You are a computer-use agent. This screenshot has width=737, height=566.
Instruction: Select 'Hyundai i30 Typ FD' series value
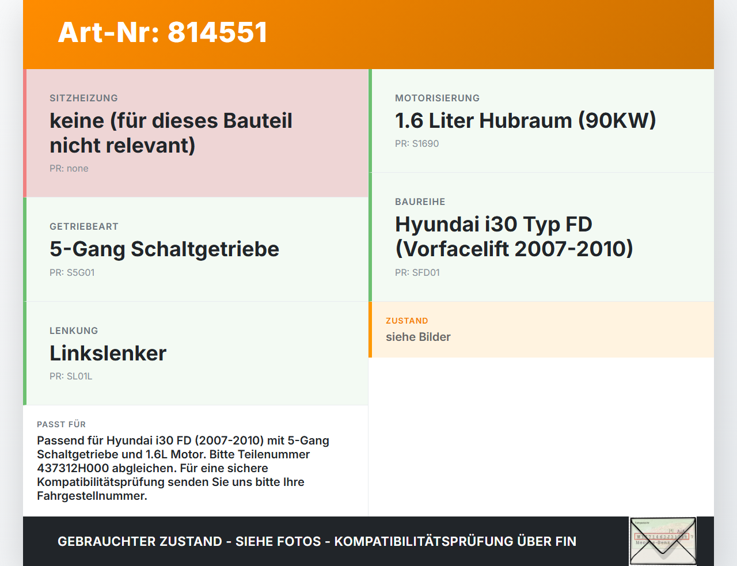pyautogui.click(x=514, y=237)
